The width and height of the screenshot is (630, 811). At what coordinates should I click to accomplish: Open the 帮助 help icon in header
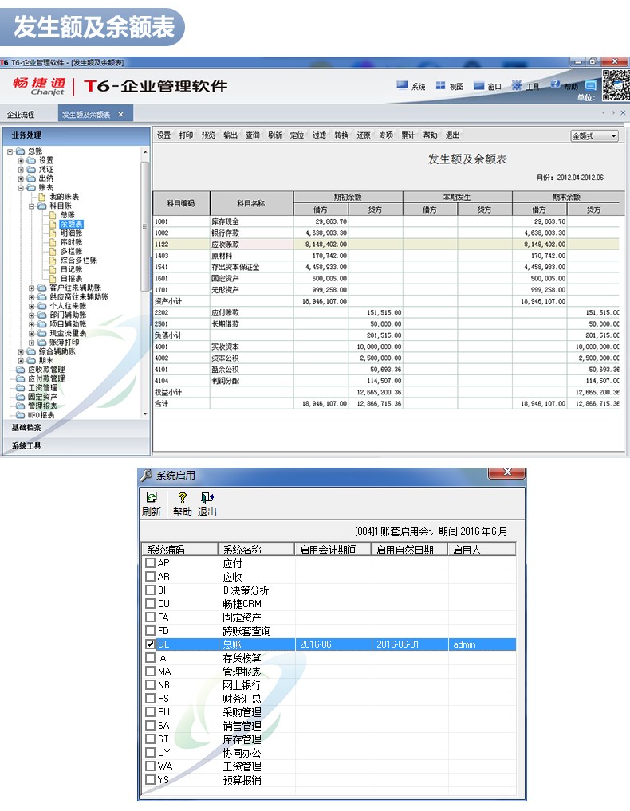555,84
